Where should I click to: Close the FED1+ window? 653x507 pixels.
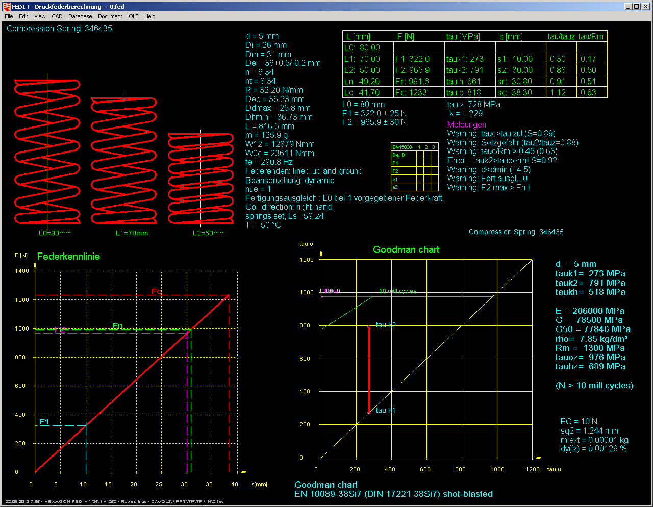coord(645,7)
